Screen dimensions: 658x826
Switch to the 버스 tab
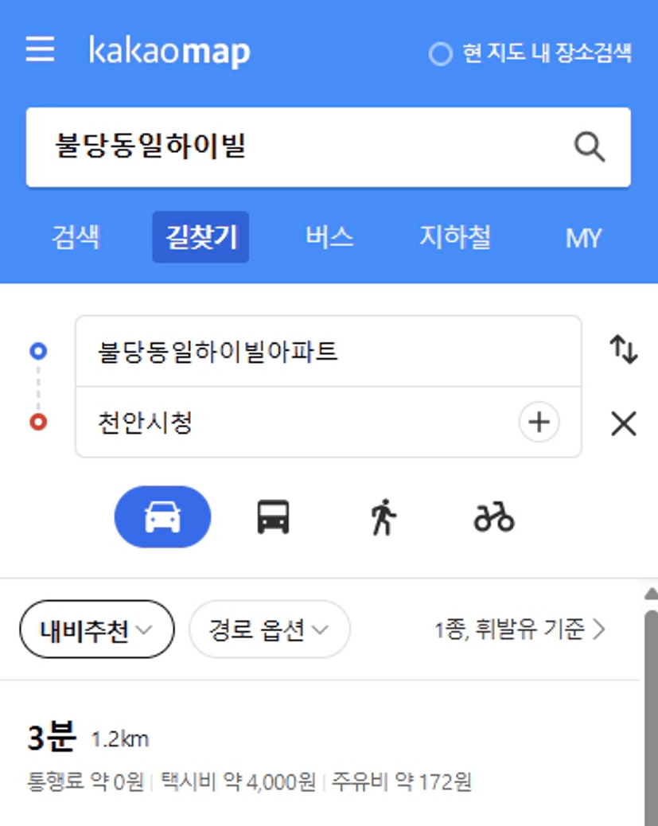tap(329, 237)
